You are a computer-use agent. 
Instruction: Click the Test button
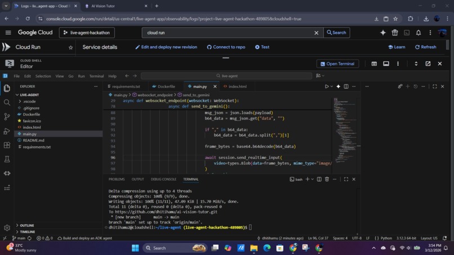[262, 47]
